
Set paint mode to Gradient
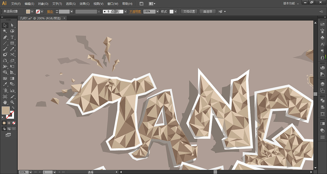(9, 123)
